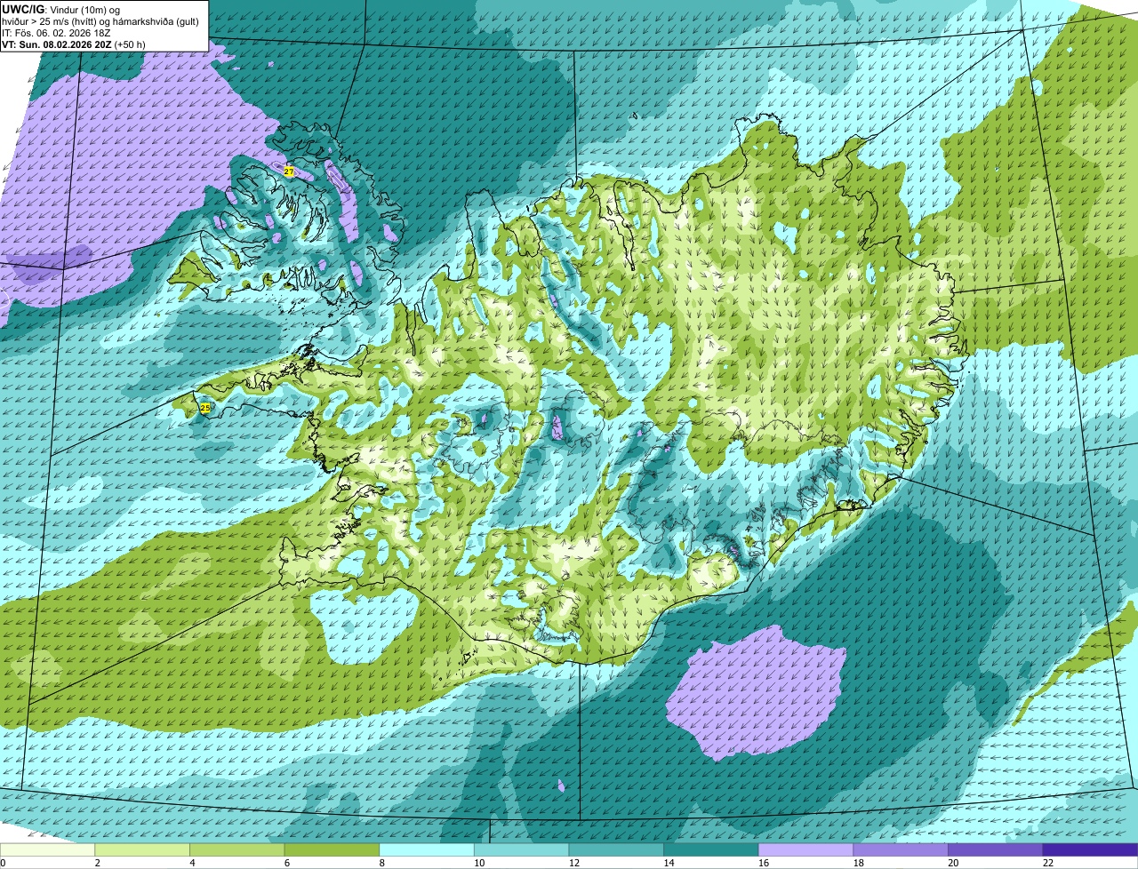Click the legend scale value 22
The height and width of the screenshot is (869, 1138).
[1048, 863]
